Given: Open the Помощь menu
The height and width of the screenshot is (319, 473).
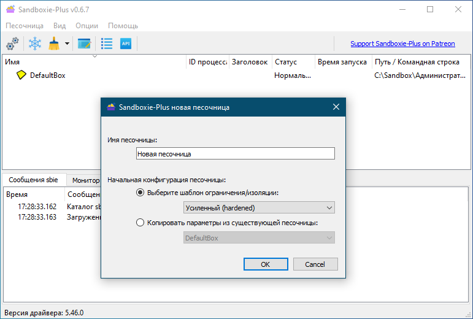Looking at the screenshot, I should point(123,26).
